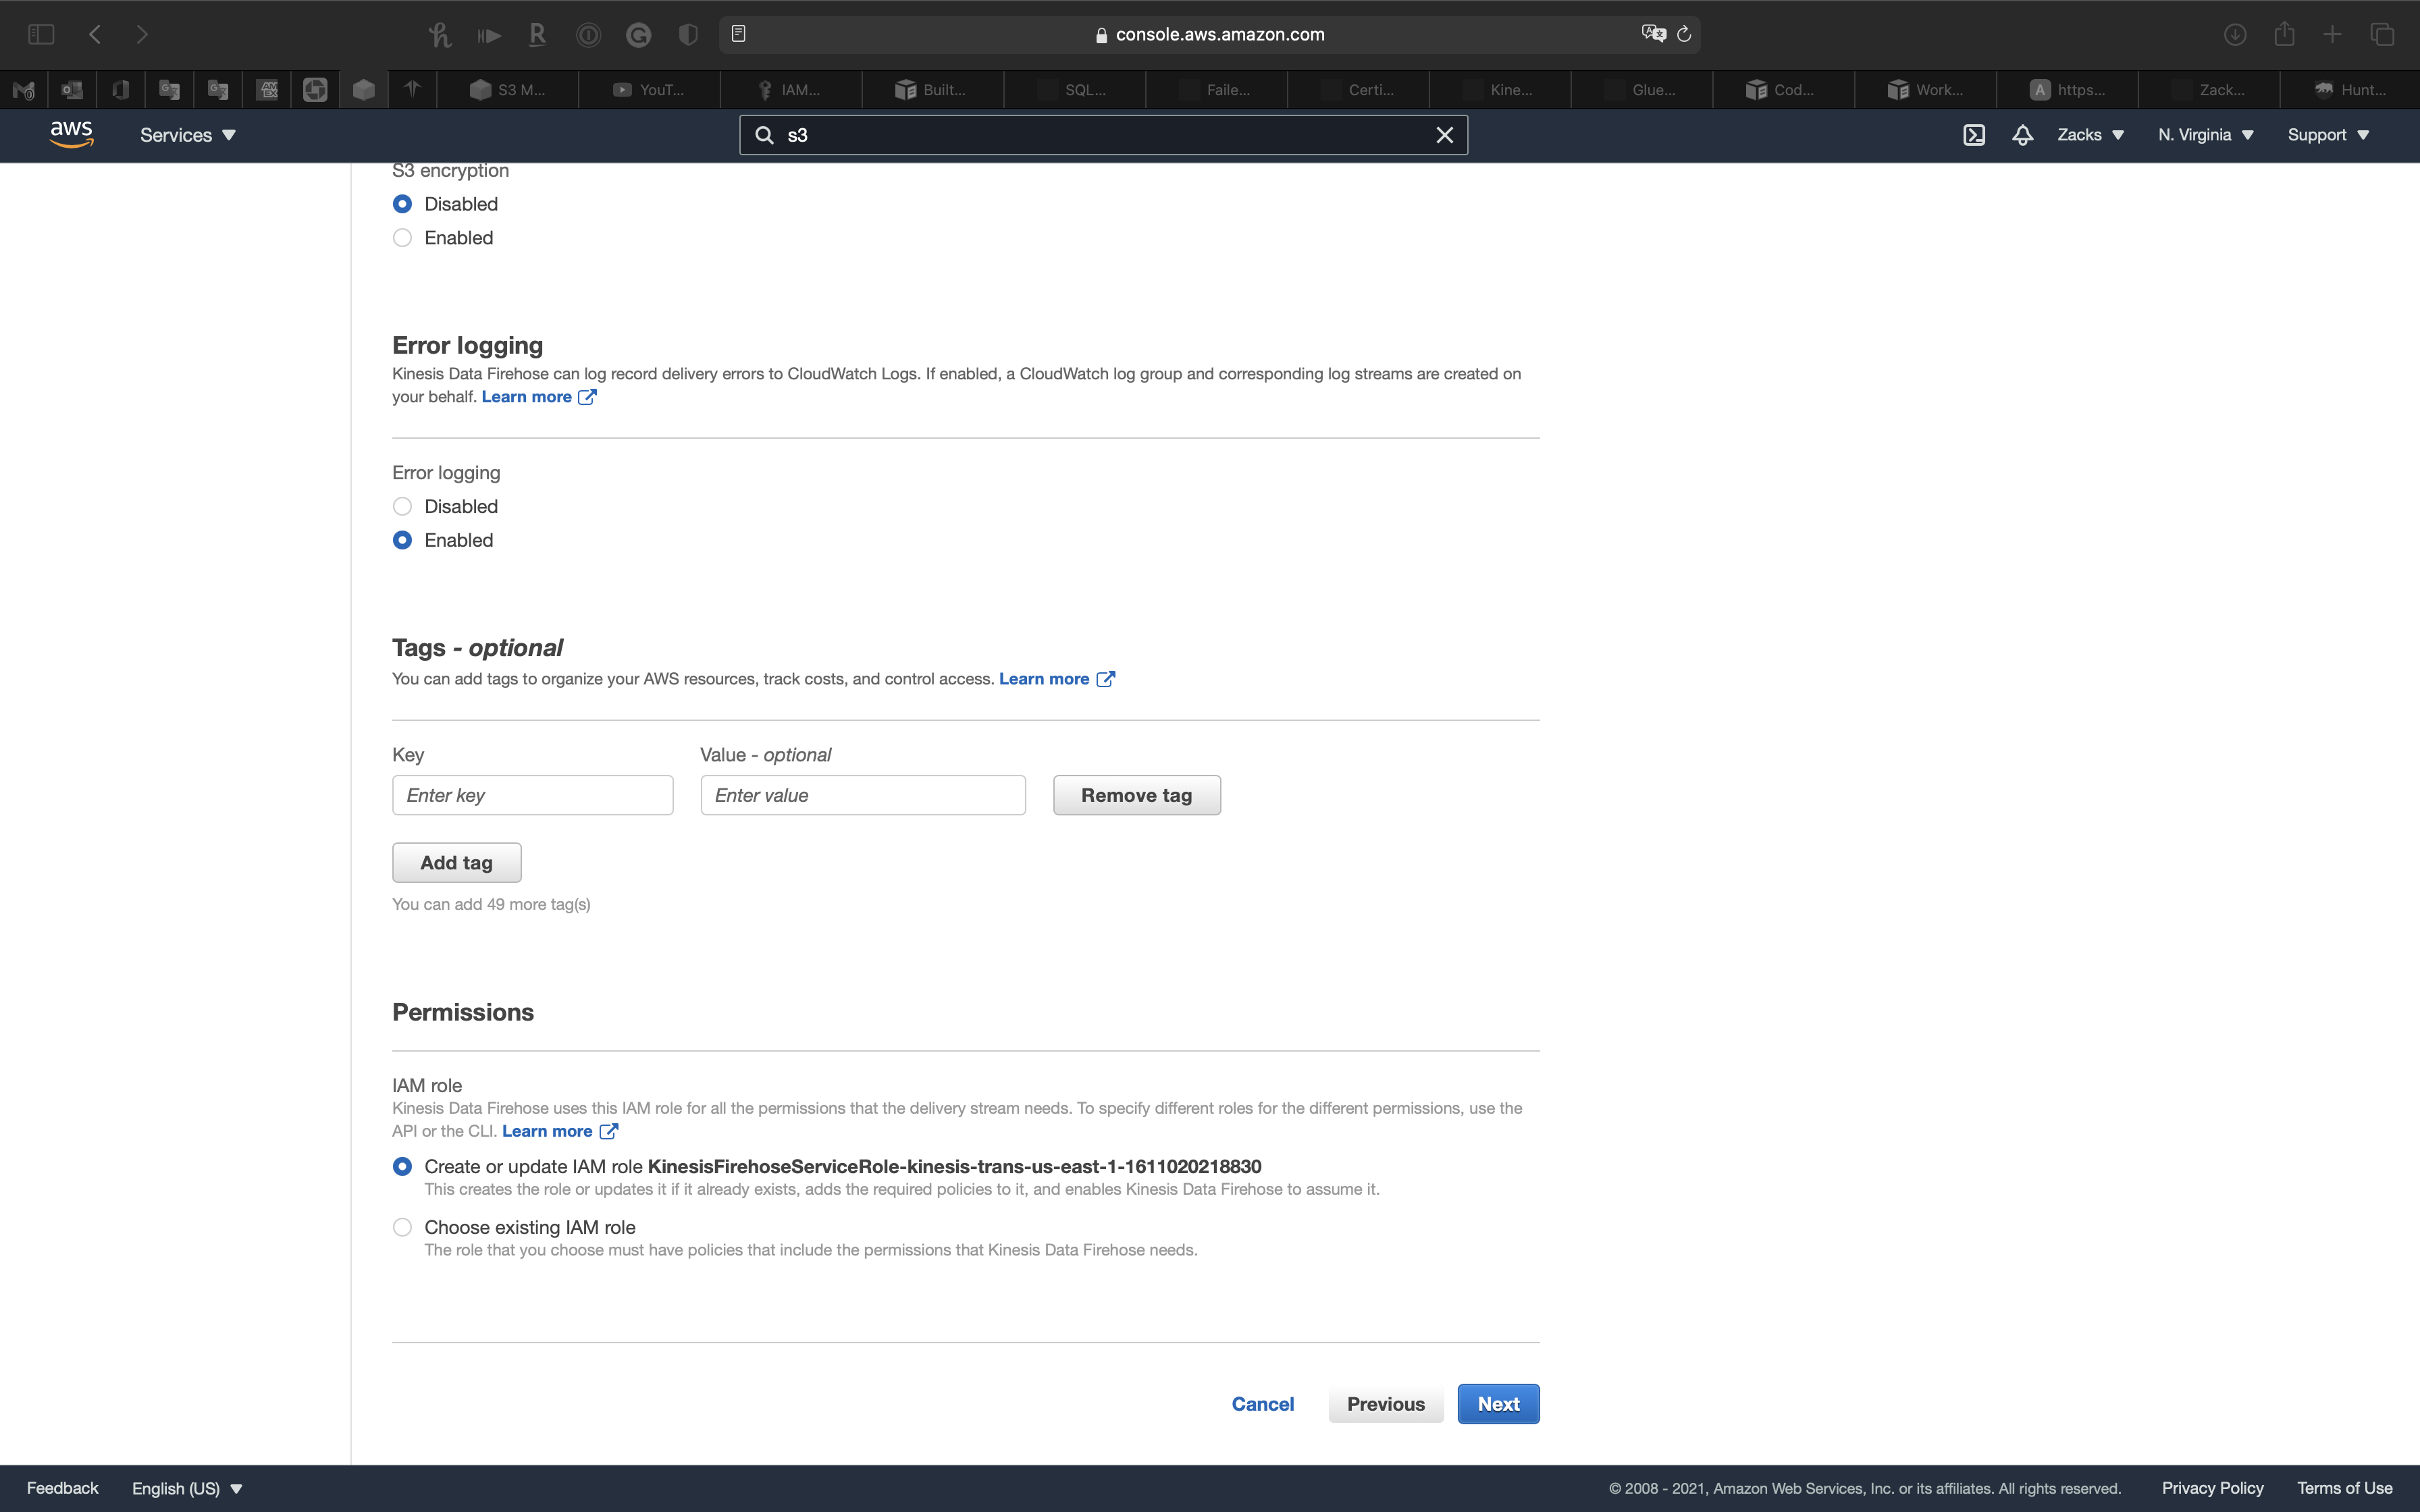Viewport: 2420px width, 1512px height.
Task: Click the Add tag button
Action: 456,863
